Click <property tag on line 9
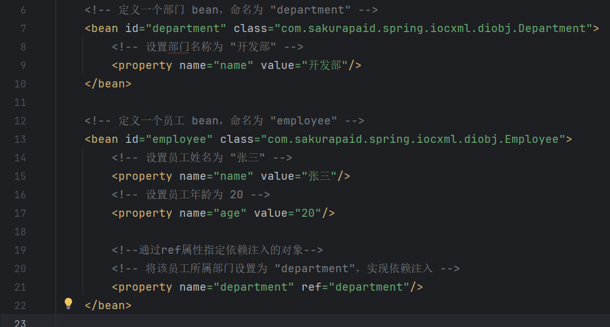 (x=142, y=65)
